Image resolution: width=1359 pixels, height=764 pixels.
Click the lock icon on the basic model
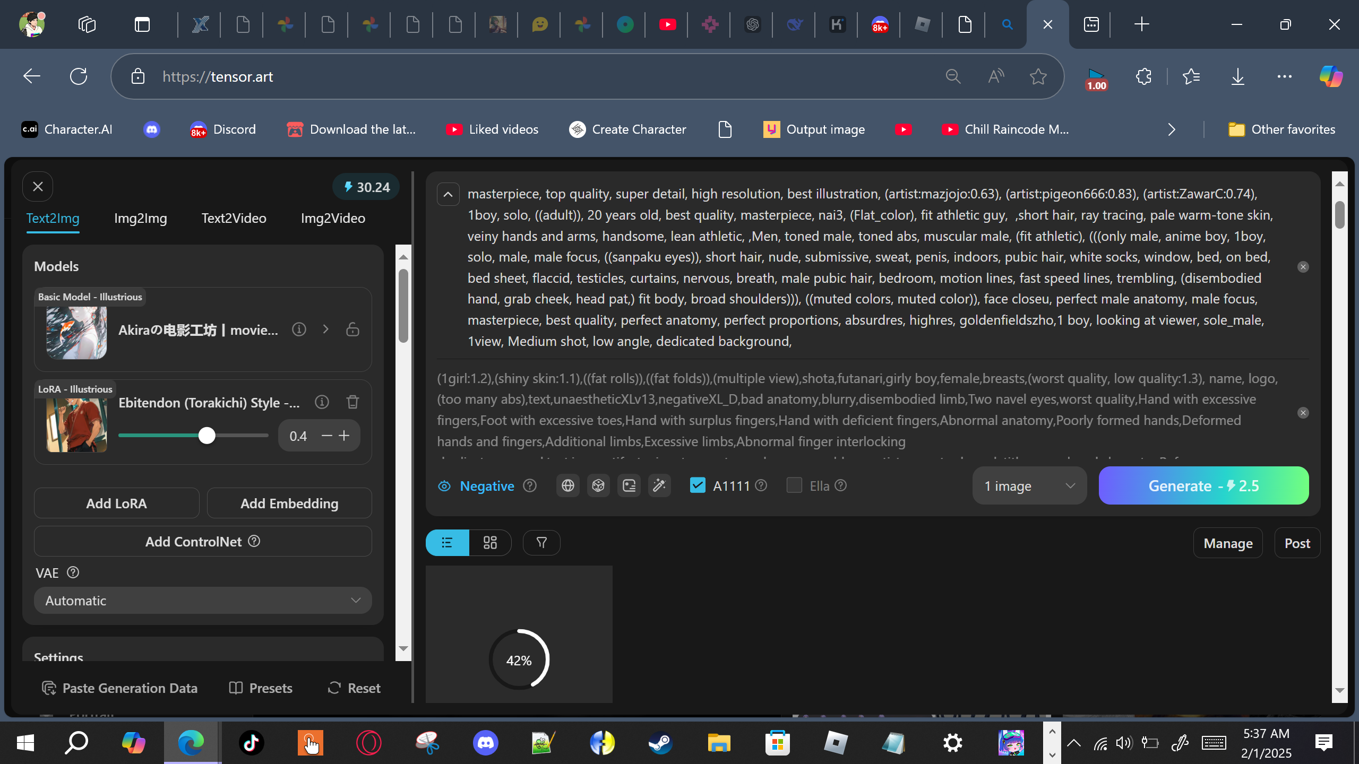[352, 329]
